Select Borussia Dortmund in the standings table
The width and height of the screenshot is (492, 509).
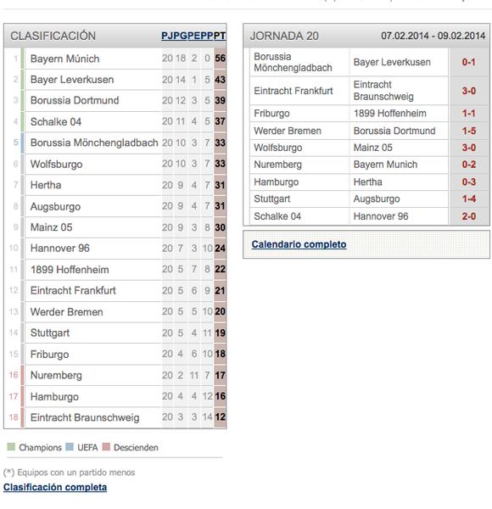click(x=75, y=100)
